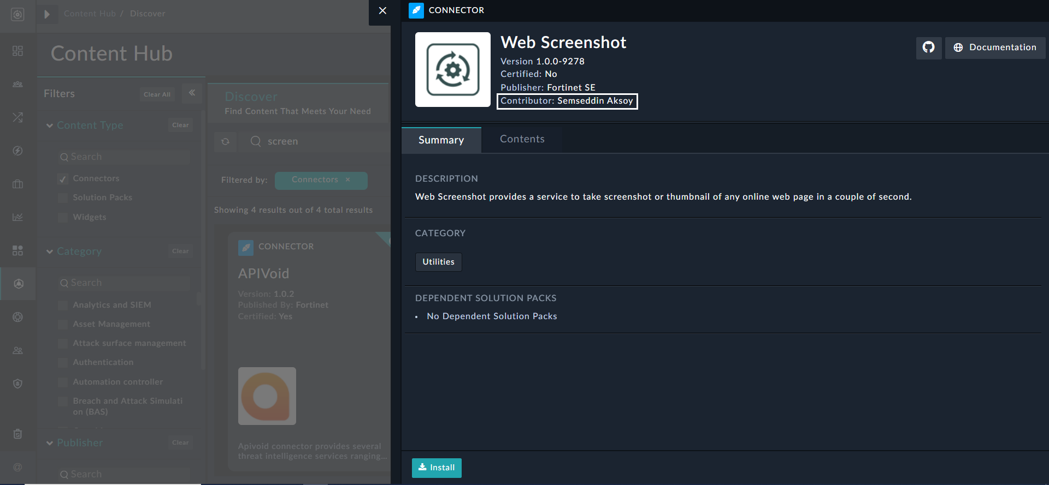Click Content Hub in the breadcrumb

(90, 14)
